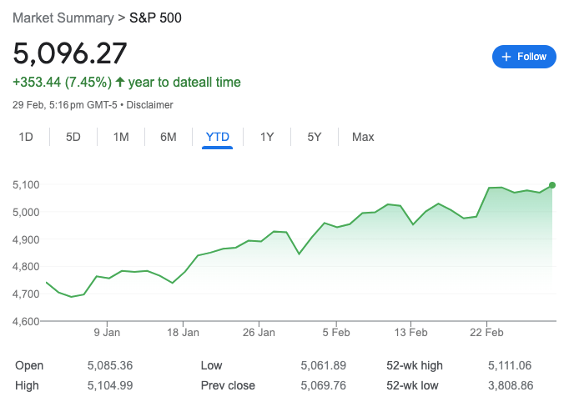Open the 6M chart tab

[x=169, y=137]
